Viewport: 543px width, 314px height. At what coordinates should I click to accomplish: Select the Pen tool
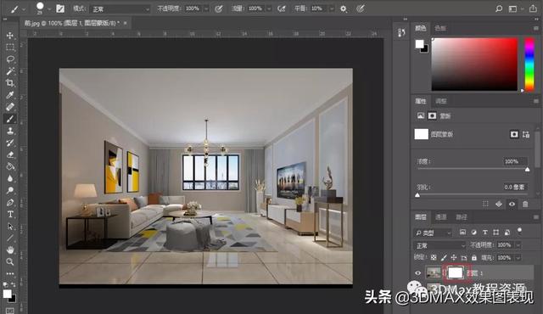10,203
